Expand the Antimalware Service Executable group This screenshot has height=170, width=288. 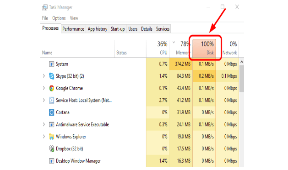[43, 124]
